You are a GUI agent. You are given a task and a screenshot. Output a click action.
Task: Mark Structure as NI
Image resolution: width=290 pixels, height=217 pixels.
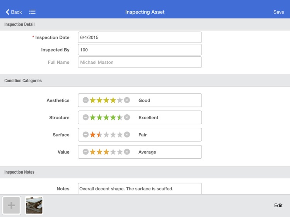click(x=127, y=117)
